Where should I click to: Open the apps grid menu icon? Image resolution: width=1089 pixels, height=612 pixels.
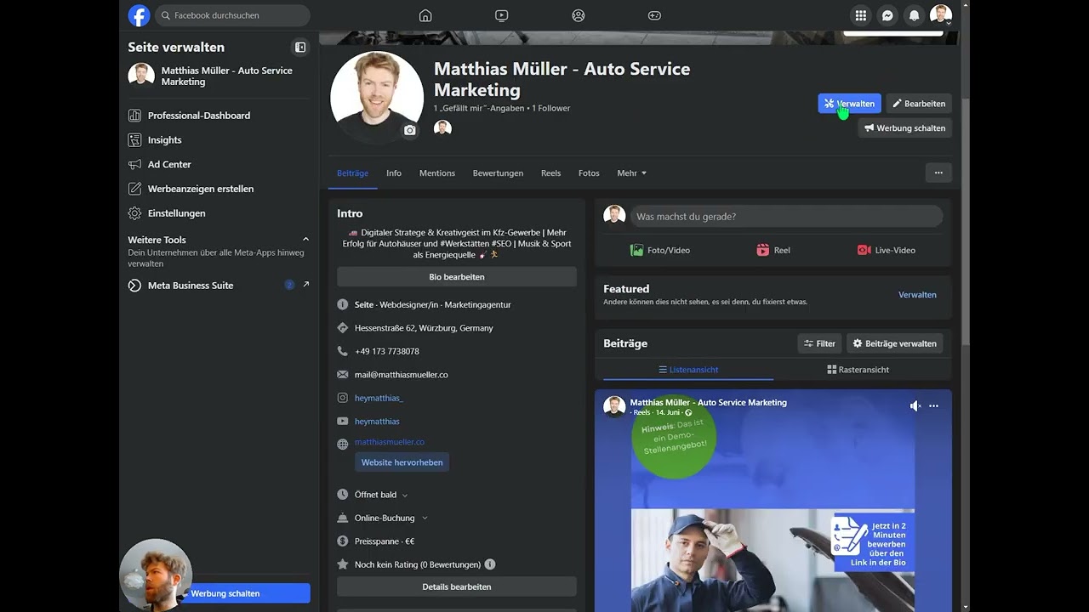click(x=861, y=15)
